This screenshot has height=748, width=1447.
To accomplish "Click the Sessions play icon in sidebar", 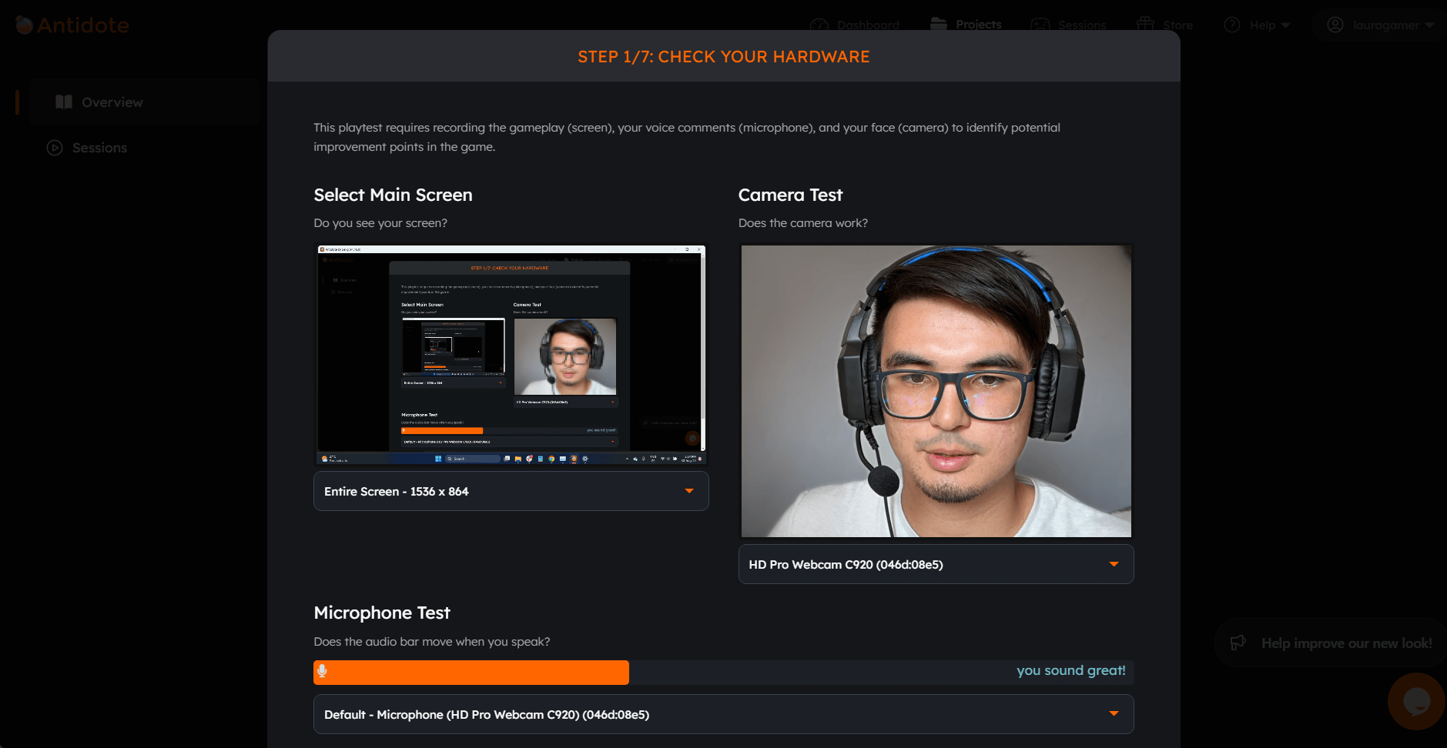I will coord(54,147).
